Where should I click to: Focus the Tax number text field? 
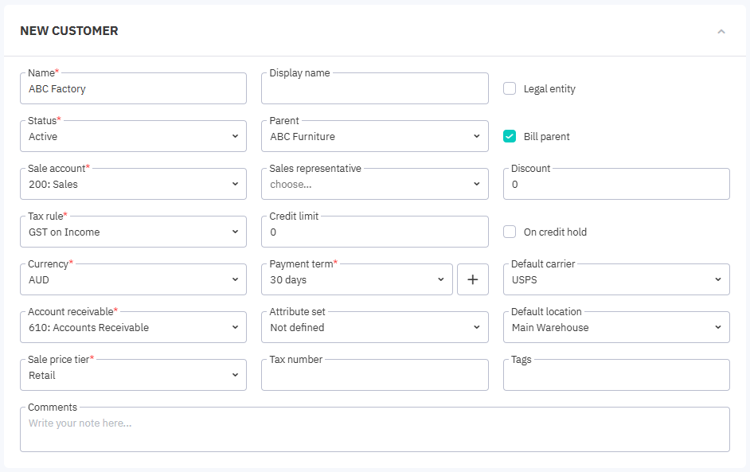tap(374, 376)
